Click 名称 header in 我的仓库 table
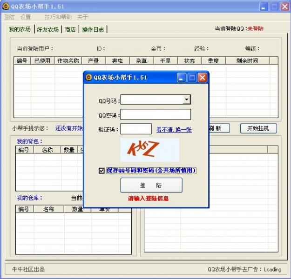This screenshot has width=291, height=279. tap(48, 209)
